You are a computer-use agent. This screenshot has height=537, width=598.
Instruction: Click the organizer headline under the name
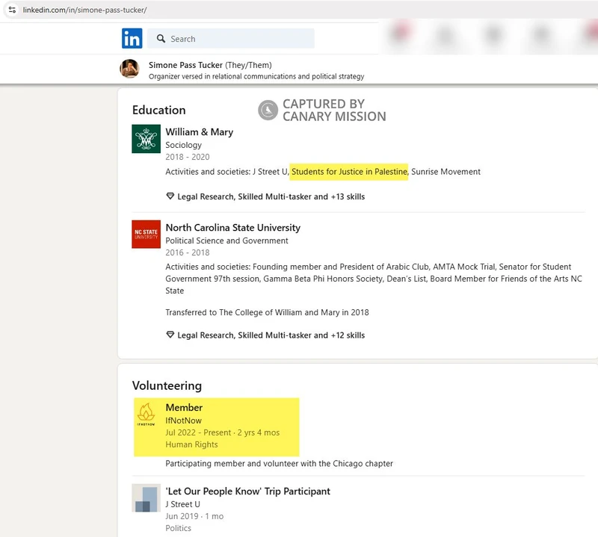click(x=256, y=77)
